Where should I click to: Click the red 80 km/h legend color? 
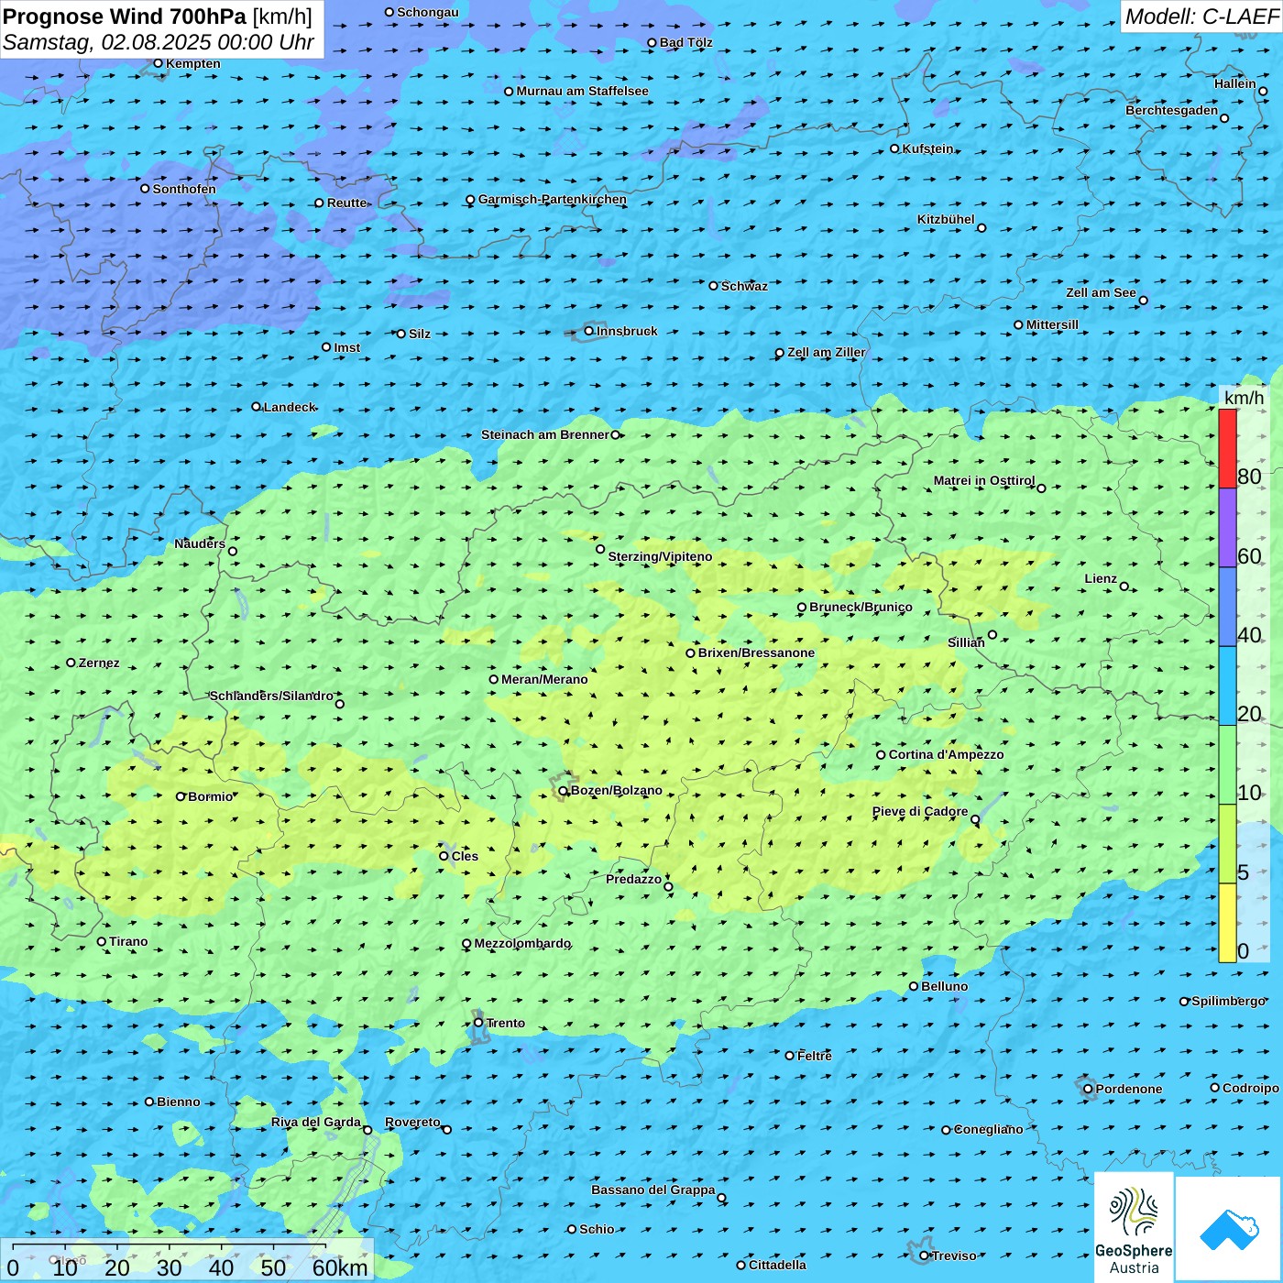click(1227, 448)
